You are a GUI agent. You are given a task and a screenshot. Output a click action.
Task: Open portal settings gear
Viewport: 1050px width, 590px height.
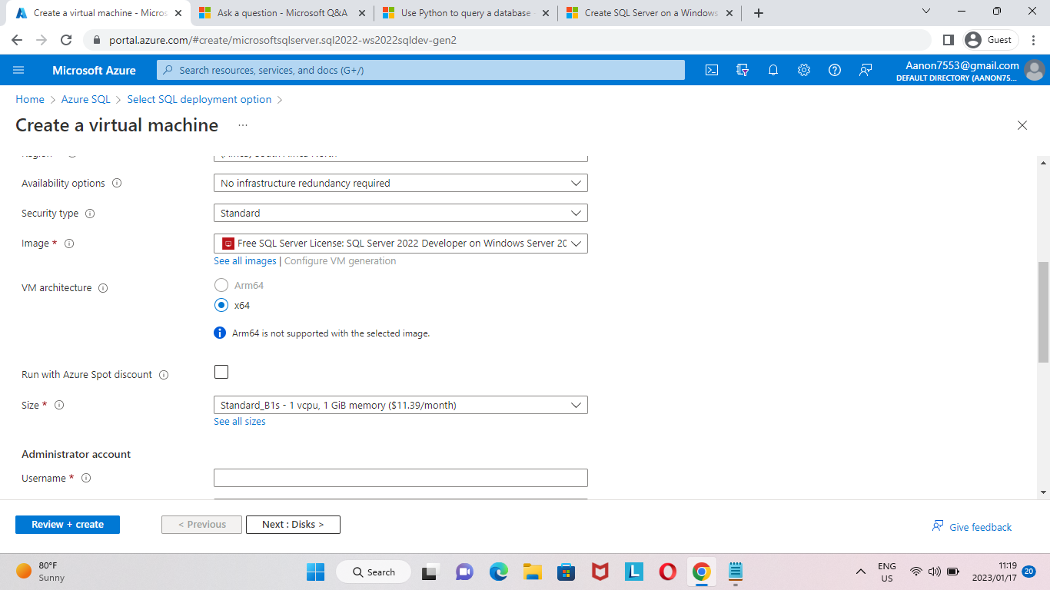804,70
